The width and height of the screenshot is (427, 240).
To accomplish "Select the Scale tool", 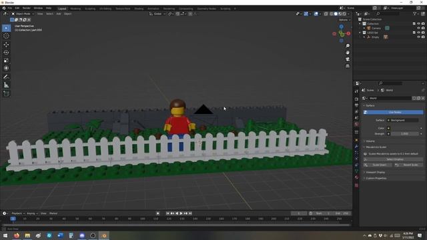I will point(6,61).
